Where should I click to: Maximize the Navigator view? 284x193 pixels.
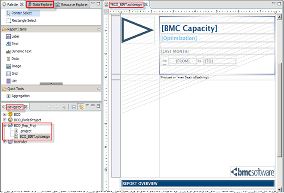[99, 106]
